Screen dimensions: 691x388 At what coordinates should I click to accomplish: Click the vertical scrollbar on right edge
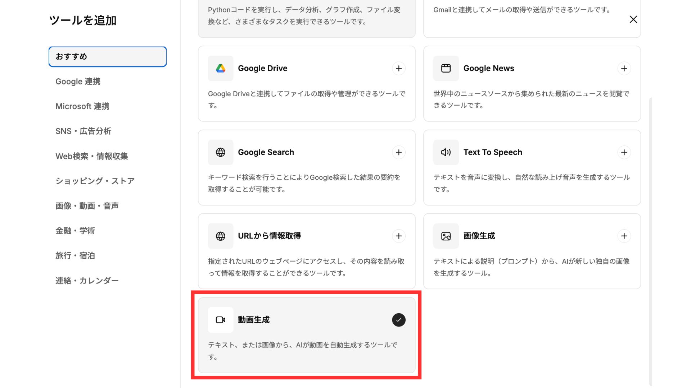click(650, 241)
